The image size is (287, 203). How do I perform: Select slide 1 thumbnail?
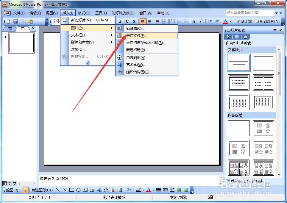(x=22, y=43)
